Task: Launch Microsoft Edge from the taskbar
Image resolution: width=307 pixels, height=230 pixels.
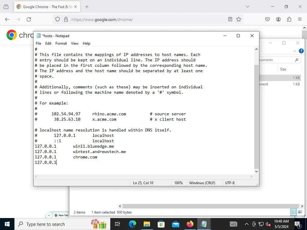Action: (132, 224)
